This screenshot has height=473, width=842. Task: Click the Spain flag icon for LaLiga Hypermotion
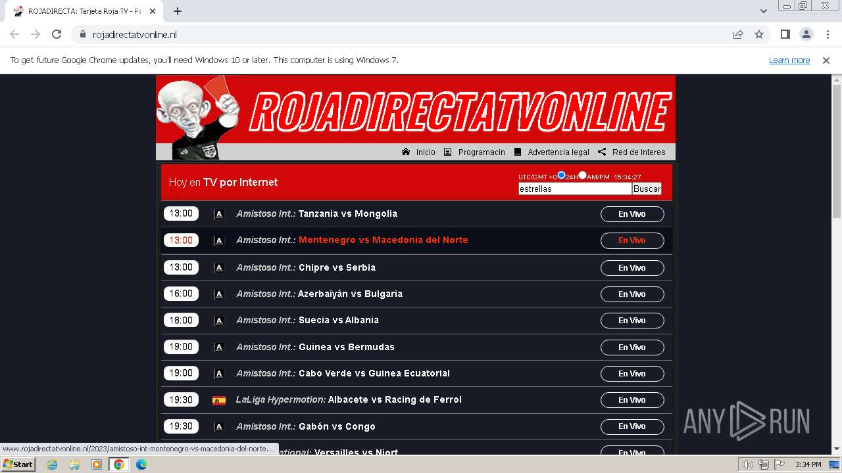coord(219,400)
